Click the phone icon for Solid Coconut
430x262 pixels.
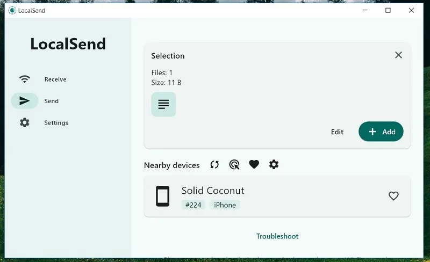coord(163,196)
